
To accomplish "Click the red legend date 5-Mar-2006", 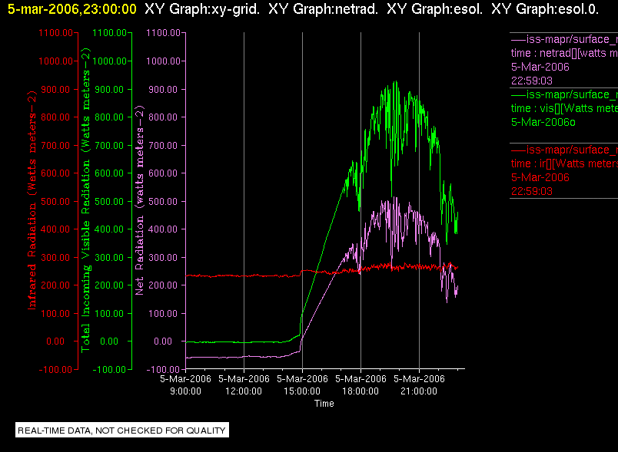I will coord(540,177).
